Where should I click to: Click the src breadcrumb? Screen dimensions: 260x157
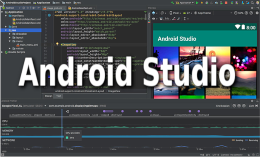pyautogui.click(x=56, y=3)
